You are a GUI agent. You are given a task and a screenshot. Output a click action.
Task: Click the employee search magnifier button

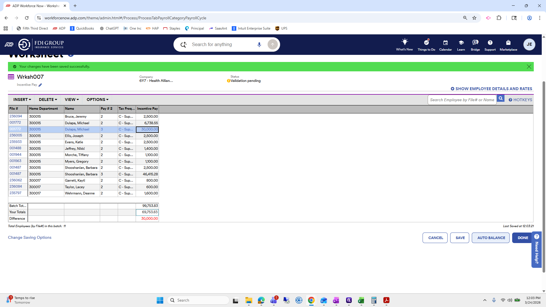(x=500, y=98)
